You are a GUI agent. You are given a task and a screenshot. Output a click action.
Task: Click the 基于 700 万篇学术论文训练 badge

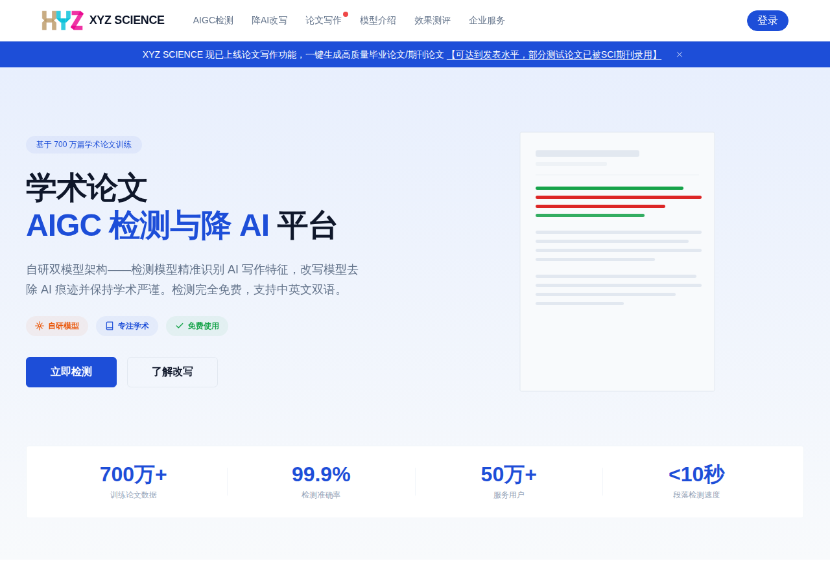(x=84, y=144)
